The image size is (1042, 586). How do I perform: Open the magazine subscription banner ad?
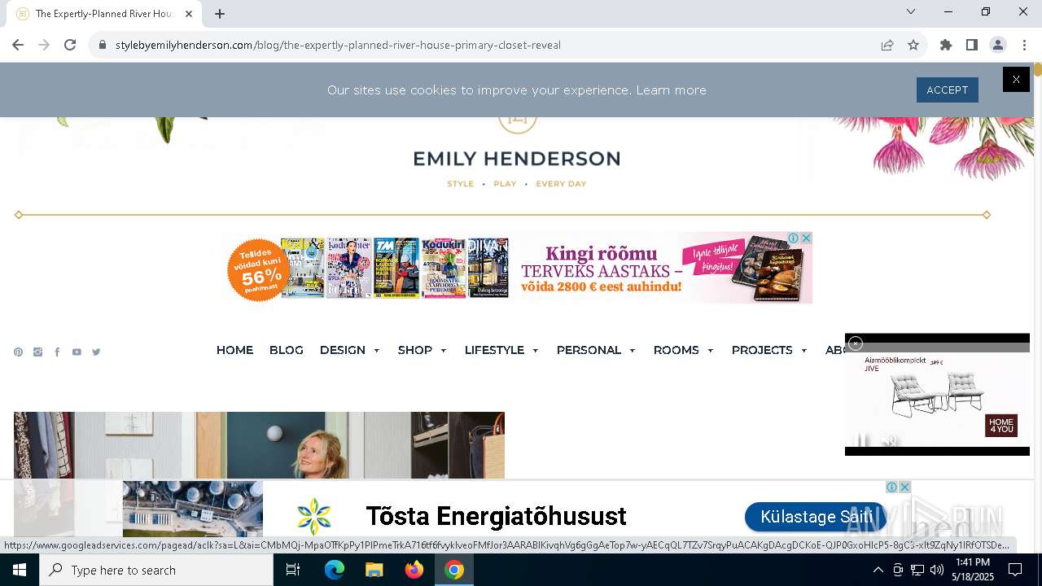point(517,268)
